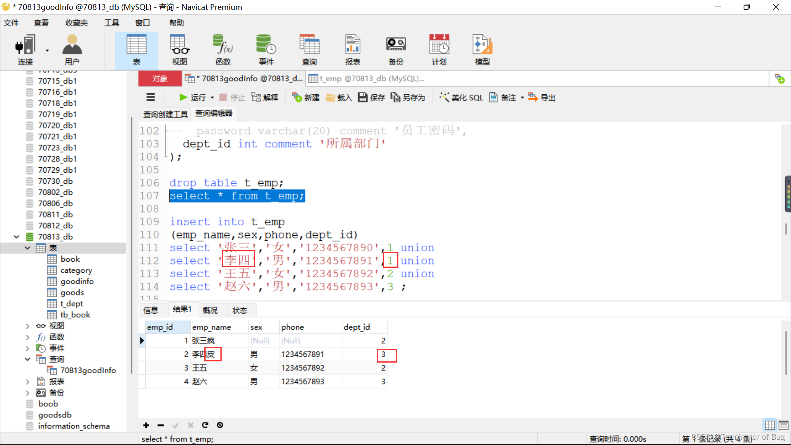The image size is (791, 445).
Task: Click 另存为 (Save As) button
Action: coord(408,98)
